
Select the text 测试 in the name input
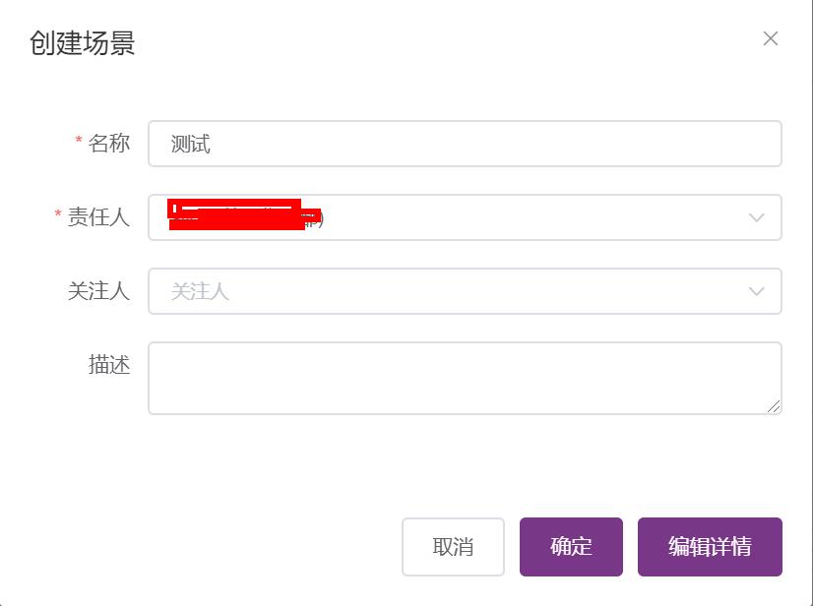coord(189,144)
